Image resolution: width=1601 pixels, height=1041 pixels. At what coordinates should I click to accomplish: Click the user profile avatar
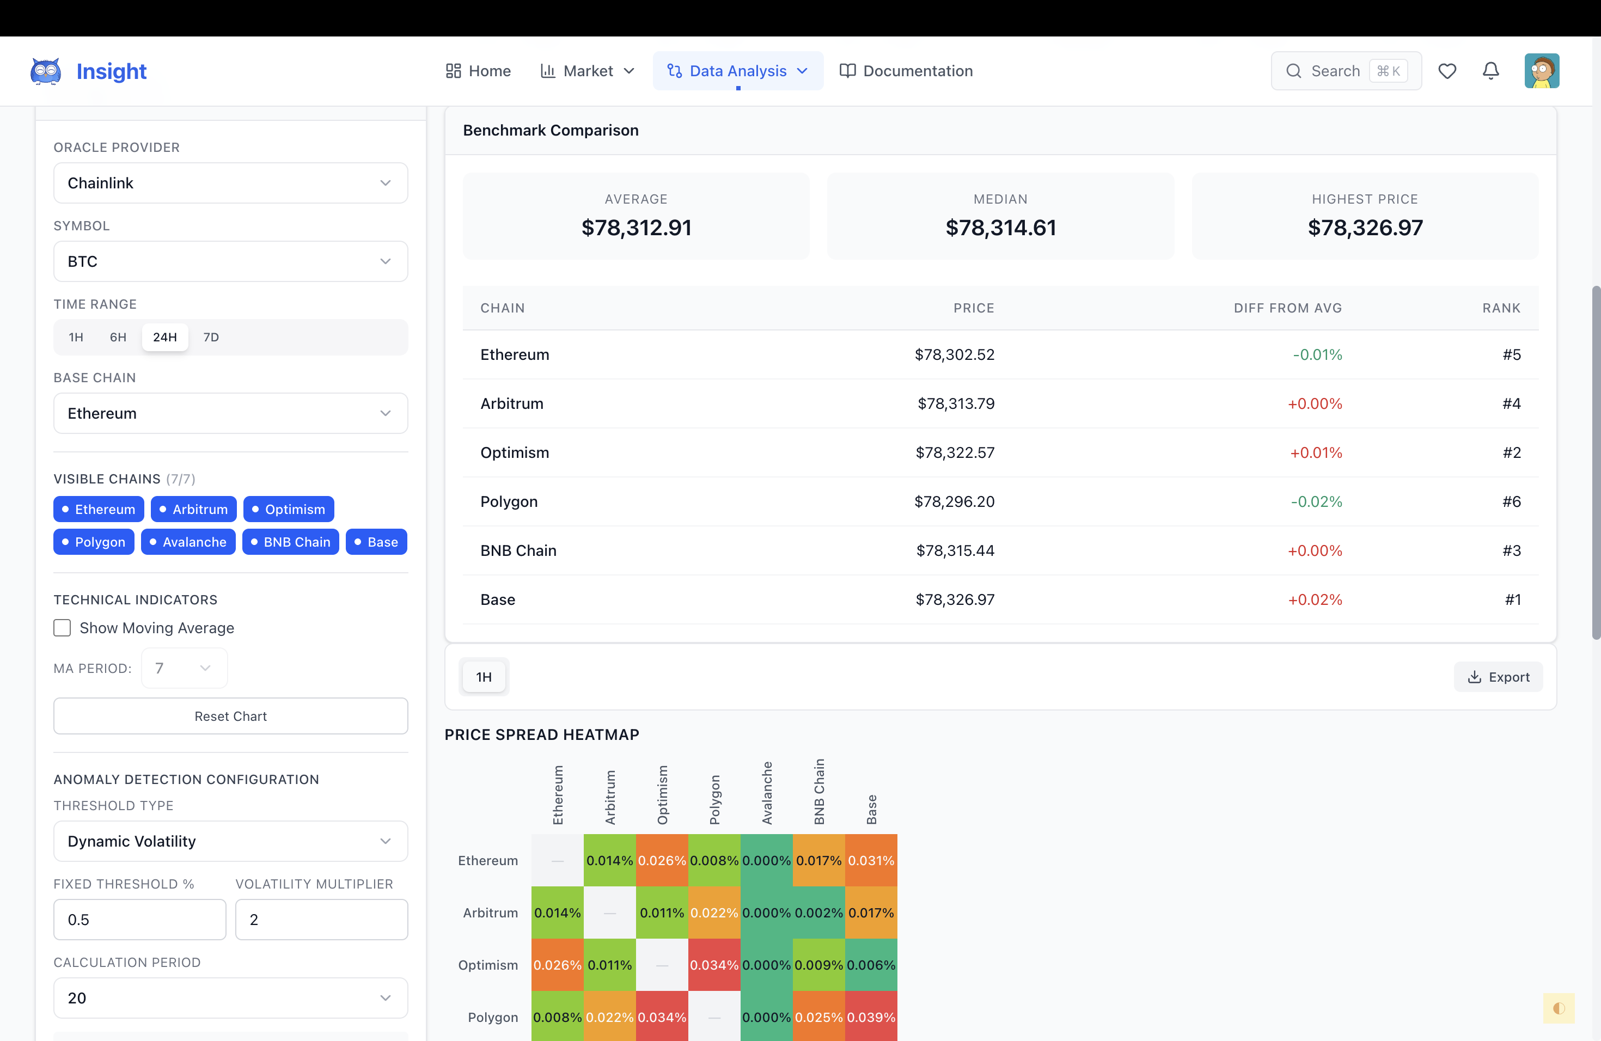tap(1541, 71)
